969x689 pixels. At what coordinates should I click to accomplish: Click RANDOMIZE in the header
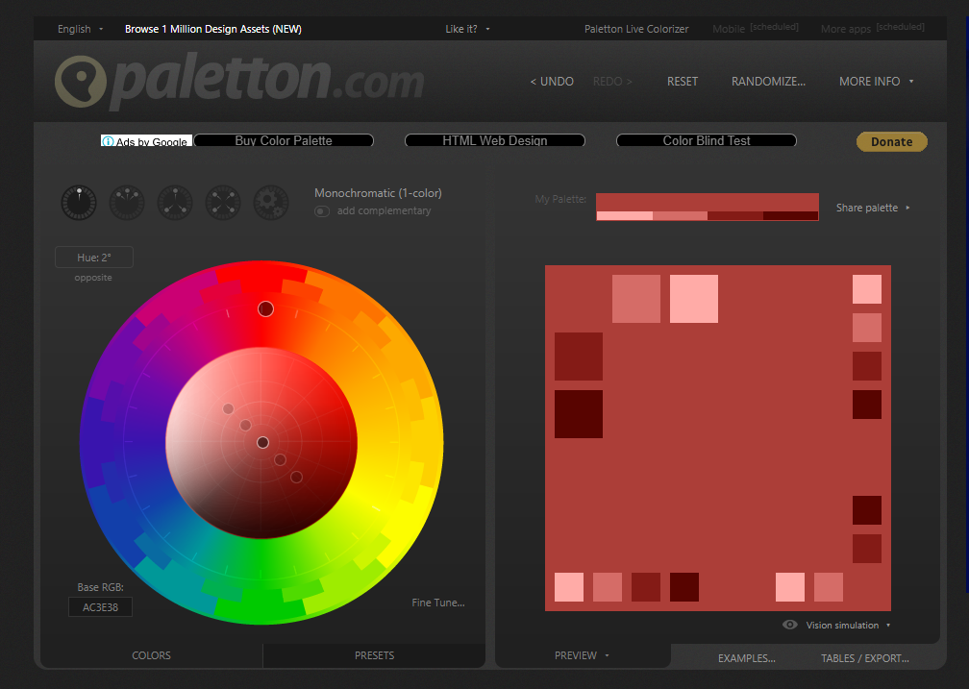(x=768, y=82)
